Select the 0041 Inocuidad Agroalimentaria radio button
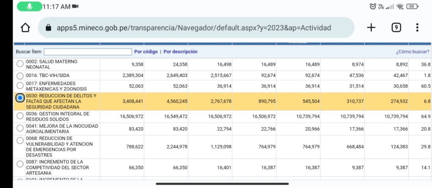Viewport: 432px width, 188px height. (x=20, y=128)
